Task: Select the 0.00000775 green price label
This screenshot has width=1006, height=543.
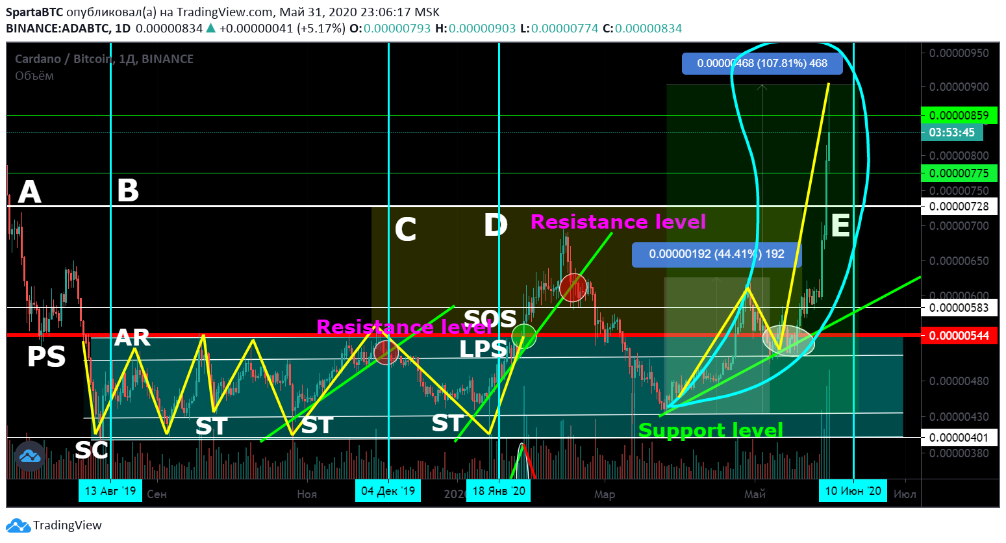Action: click(959, 173)
